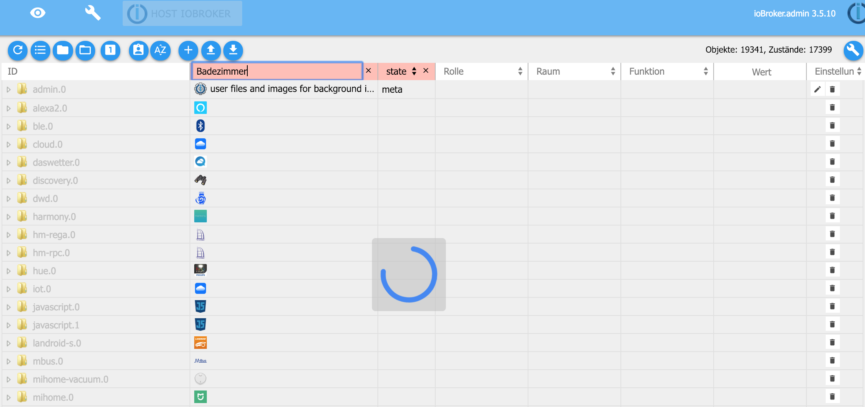This screenshot has height=407, width=865.
Task: Select the hue.0 row label
Action: click(x=44, y=271)
